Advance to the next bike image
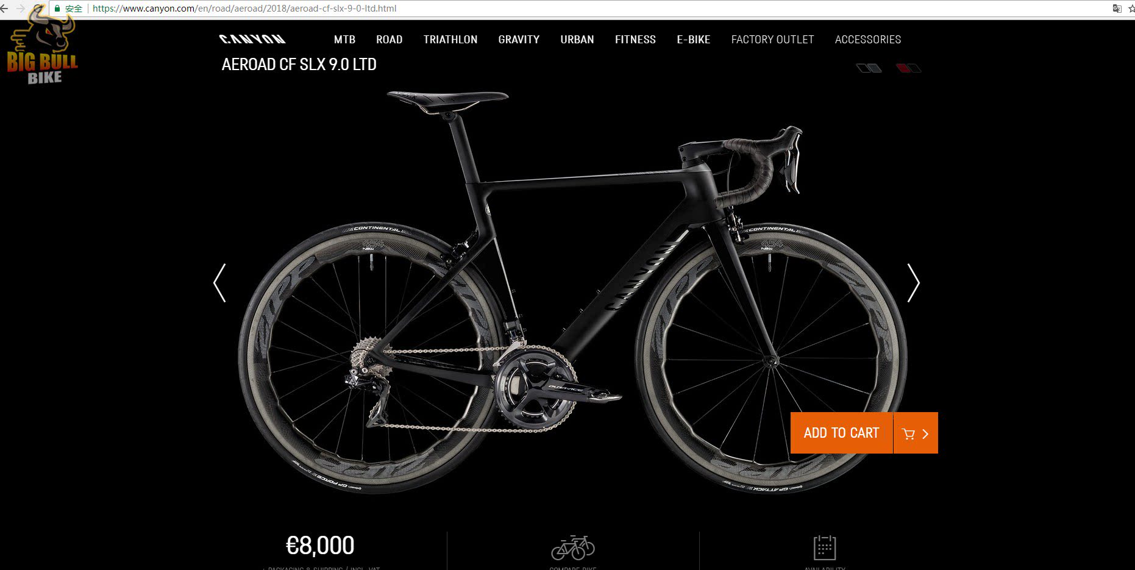Image resolution: width=1135 pixels, height=570 pixels. click(913, 283)
